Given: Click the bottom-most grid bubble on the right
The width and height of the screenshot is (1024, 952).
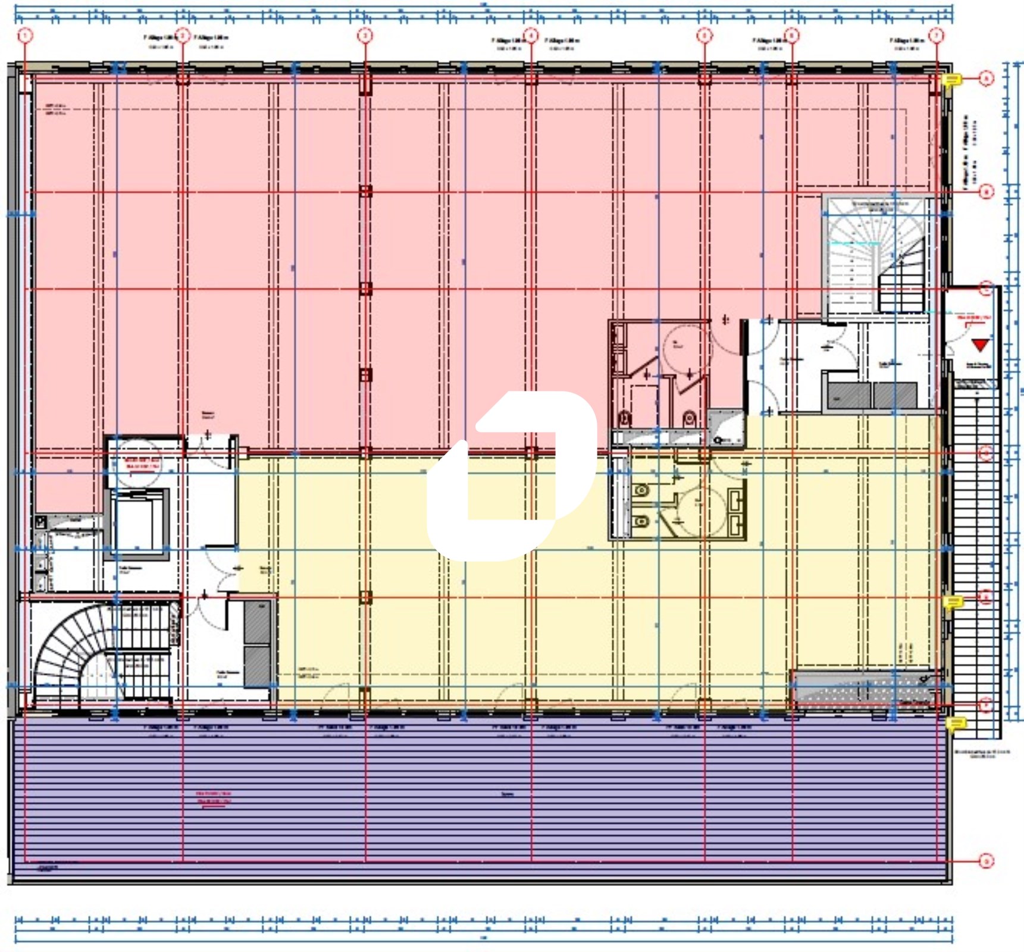Looking at the screenshot, I should tap(986, 861).
